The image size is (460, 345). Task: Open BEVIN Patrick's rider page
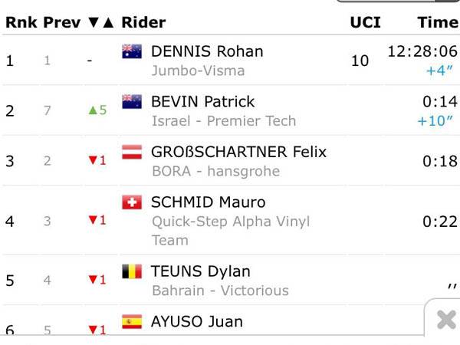(203, 101)
